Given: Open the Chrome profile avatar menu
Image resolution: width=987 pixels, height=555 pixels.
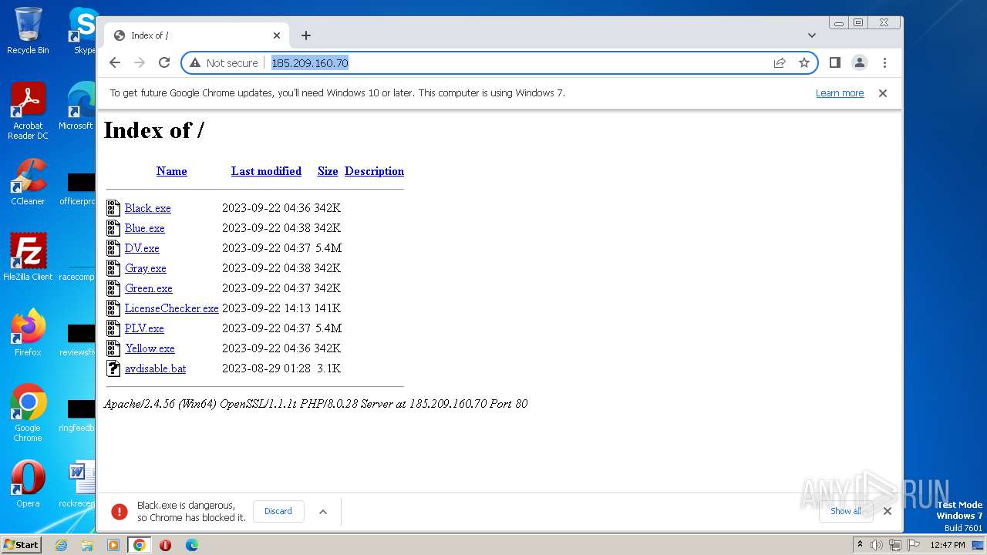Looking at the screenshot, I should pos(860,62).
